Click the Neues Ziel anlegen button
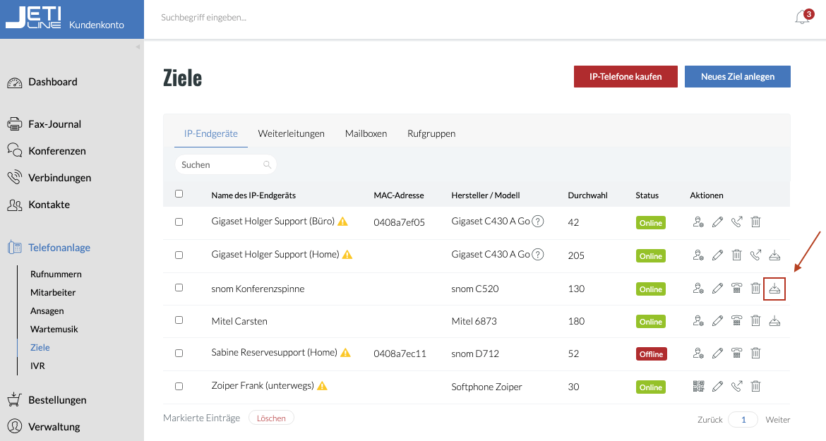826x441 pixels. click(x=738, y=77)
